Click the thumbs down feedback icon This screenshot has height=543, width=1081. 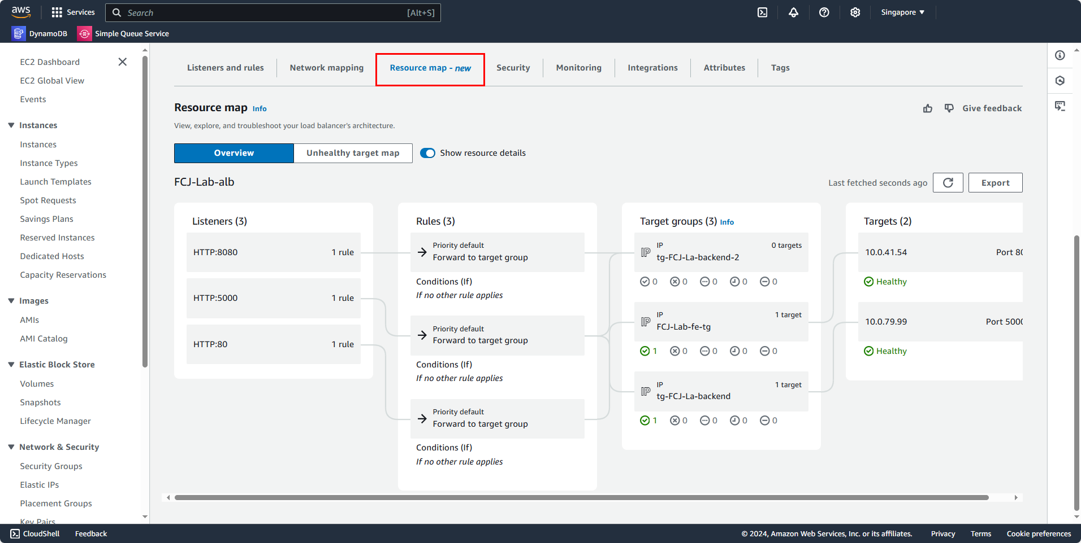949,108
